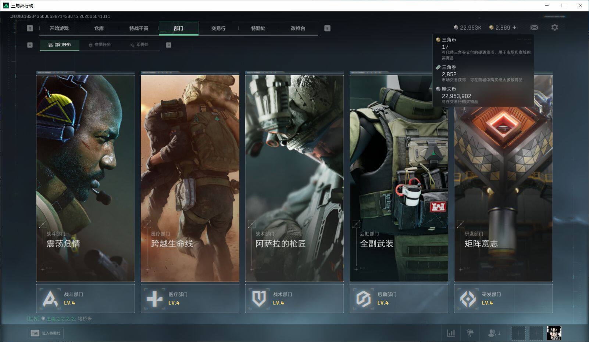Open the 仓库 tab
Viewport: 589px width, 342px height.
(99, 28)
